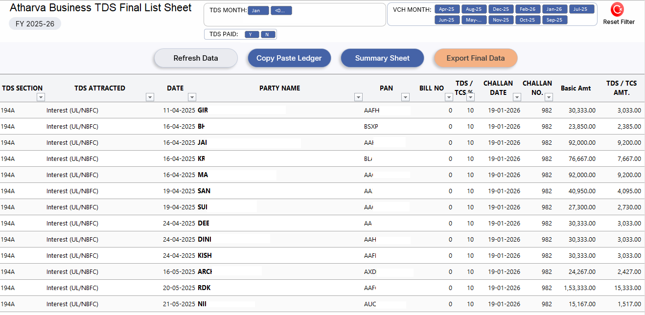Expand the CHALLAN NO. filter dropdown
645x315 pixels.
[x=549, y=97]
